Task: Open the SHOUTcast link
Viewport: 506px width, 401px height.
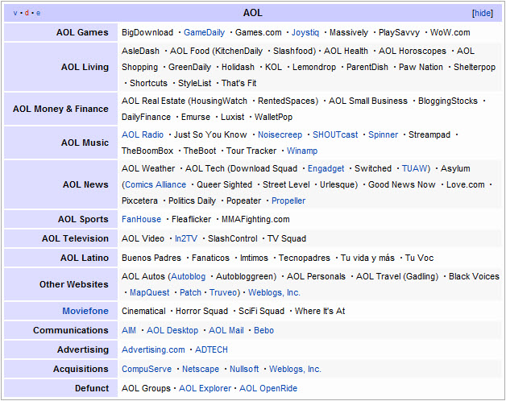Action: [335, 135]
